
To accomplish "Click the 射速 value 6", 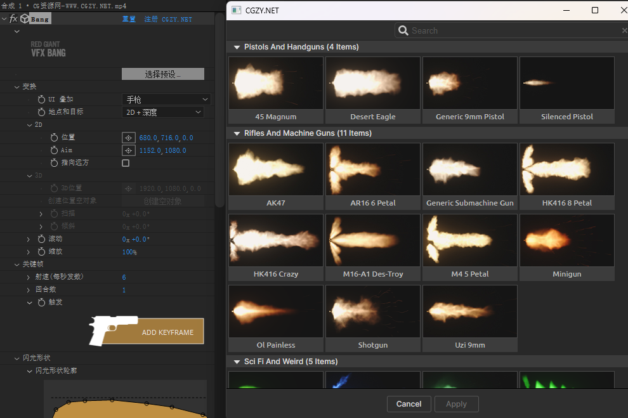I will coord(124,277).
